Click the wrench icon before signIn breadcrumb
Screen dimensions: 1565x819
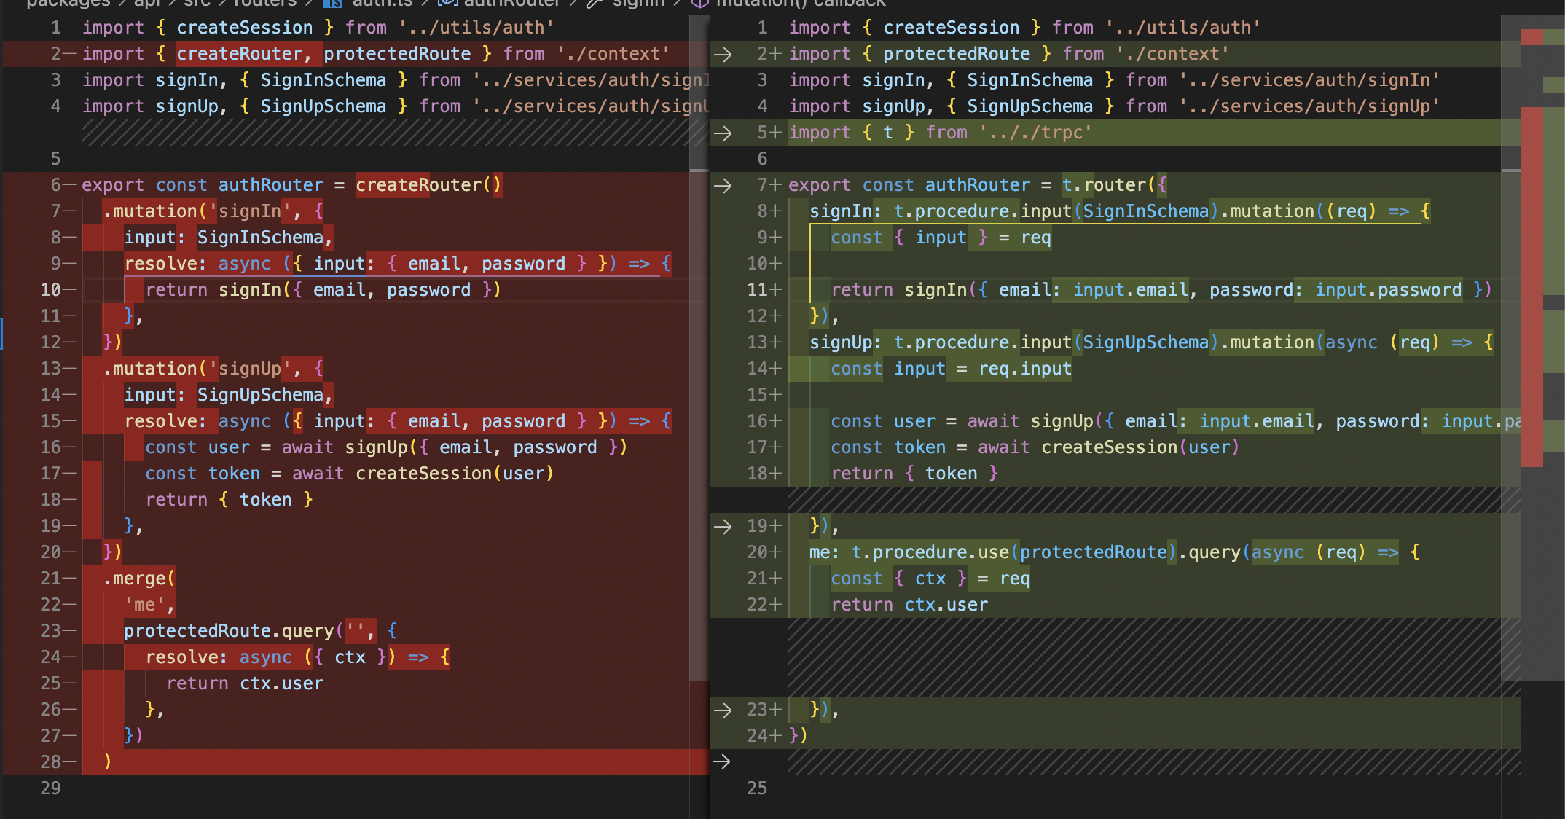[x=595, y=3]
